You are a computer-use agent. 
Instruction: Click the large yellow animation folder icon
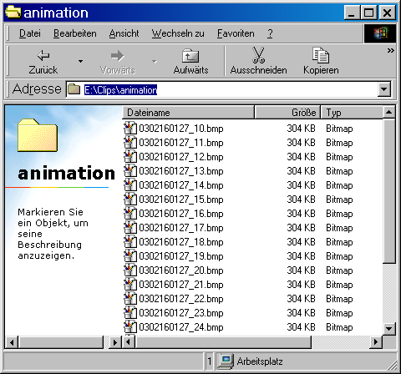coord(38,135)
